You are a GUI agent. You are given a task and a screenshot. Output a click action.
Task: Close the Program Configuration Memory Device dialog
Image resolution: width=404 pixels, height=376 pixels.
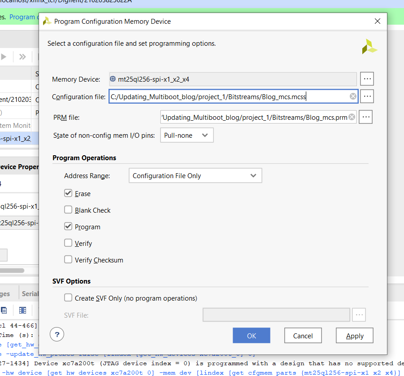378,21
